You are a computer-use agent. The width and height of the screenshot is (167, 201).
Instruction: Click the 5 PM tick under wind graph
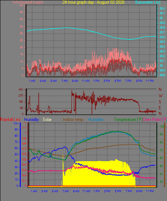coord(118,81)
